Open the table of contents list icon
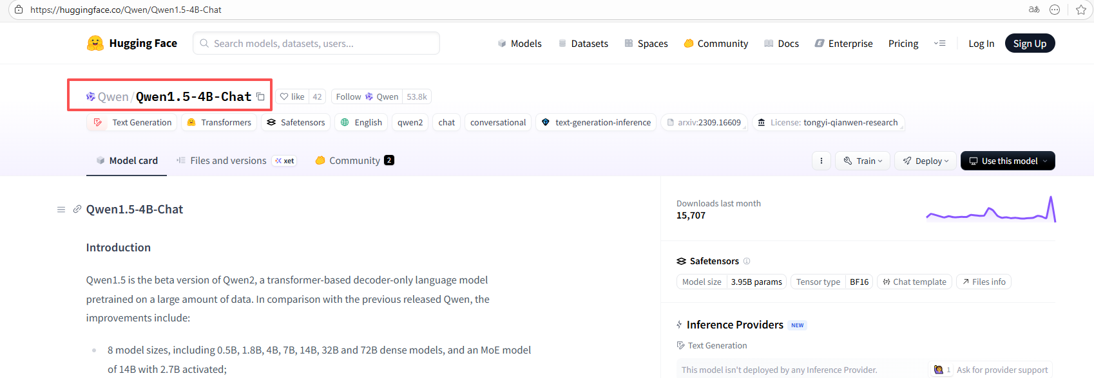Image resolution: width=1094 pixels, height=378 pixels. pyautogui.click(x=61, y=210)
